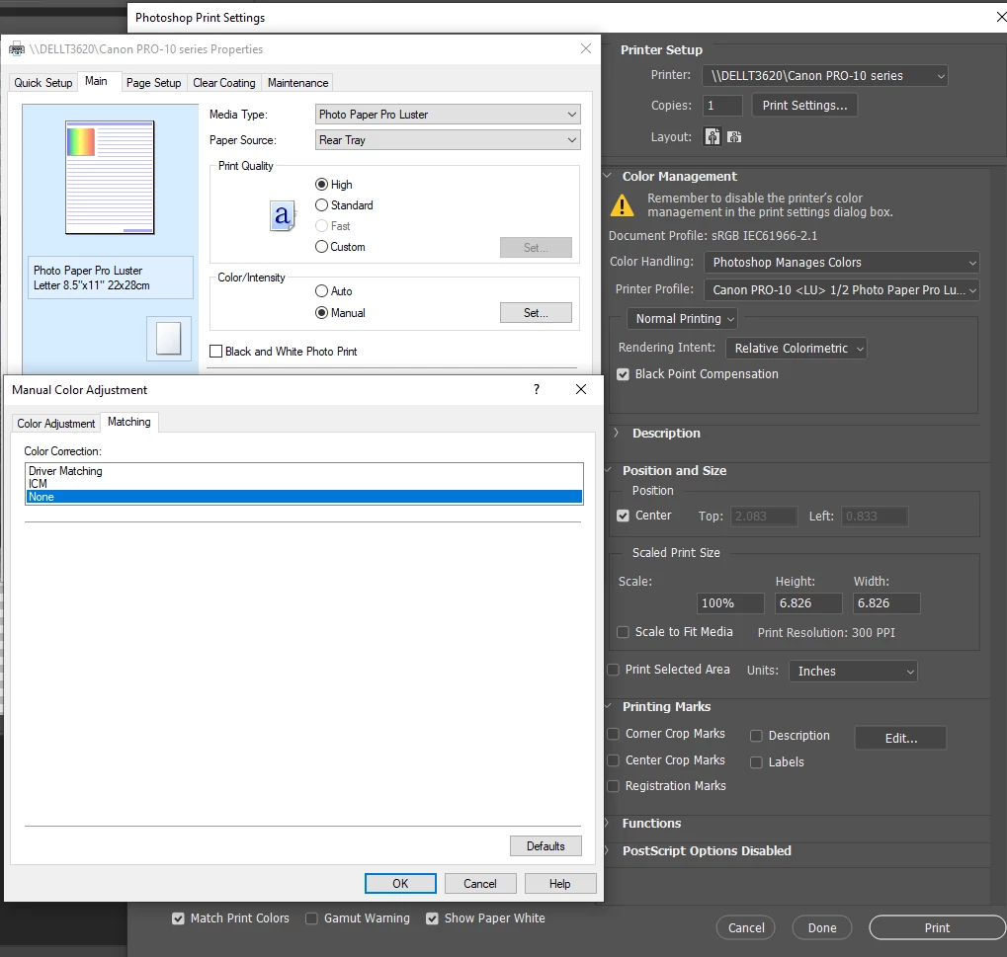
Task: Enable Corner Crop Marks
Action: [x=614, y=734]
